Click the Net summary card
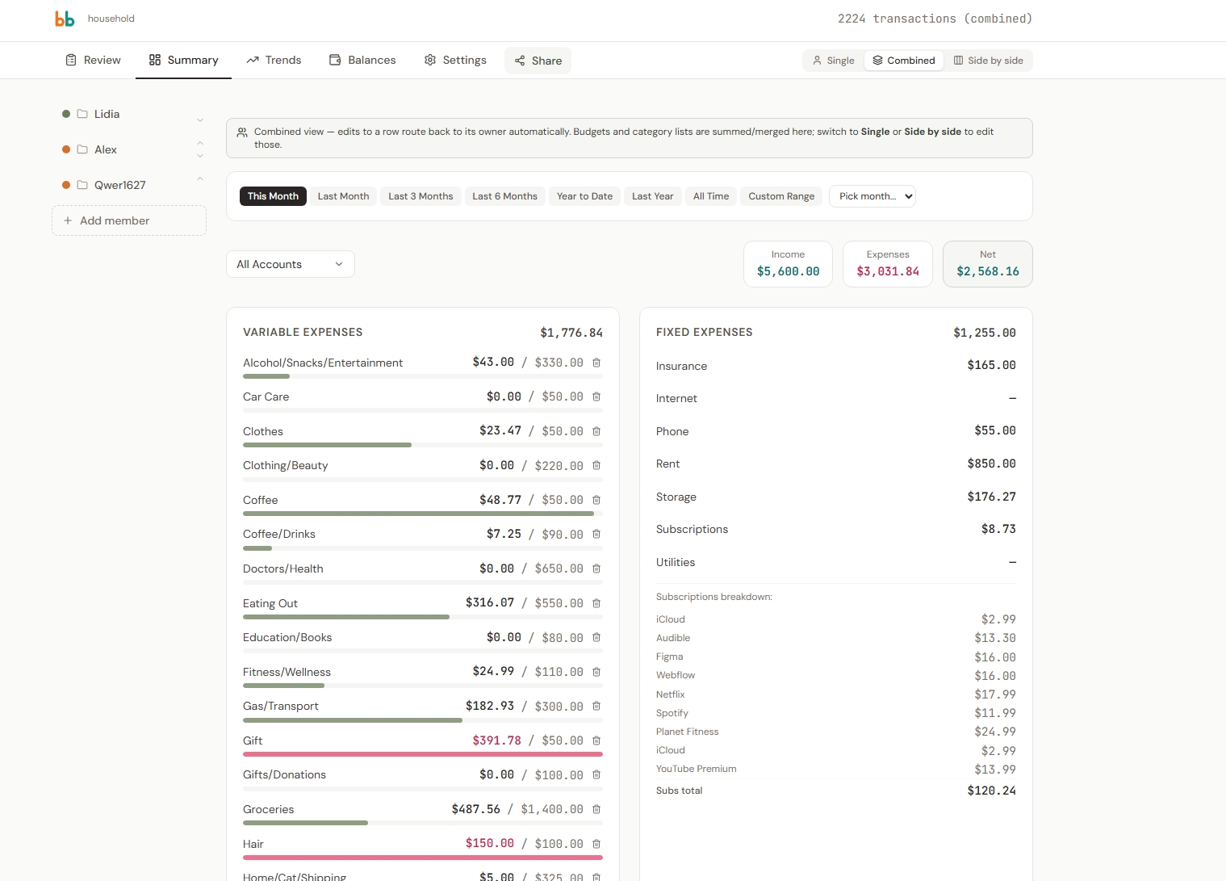Viewport: 1226px width, 881px height. click(x=988, y=264)
